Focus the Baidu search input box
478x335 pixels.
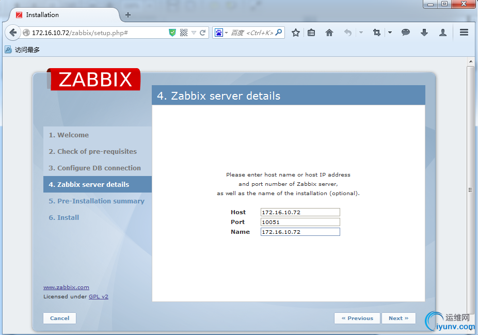pyautogui.click(x=252, y=33)
